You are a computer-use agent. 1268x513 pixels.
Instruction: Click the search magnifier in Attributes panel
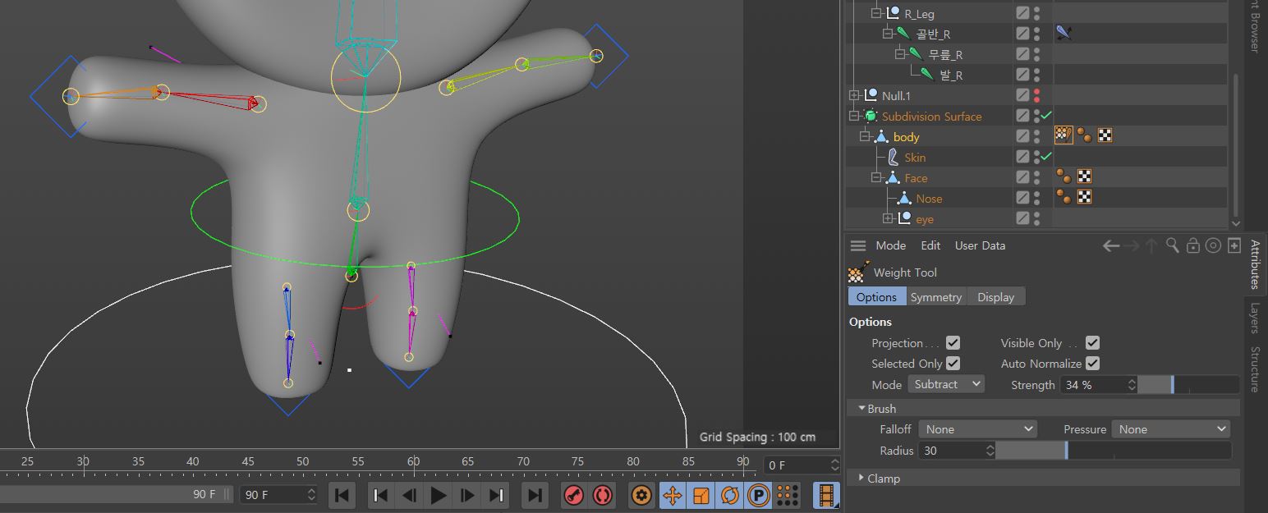1173,245
